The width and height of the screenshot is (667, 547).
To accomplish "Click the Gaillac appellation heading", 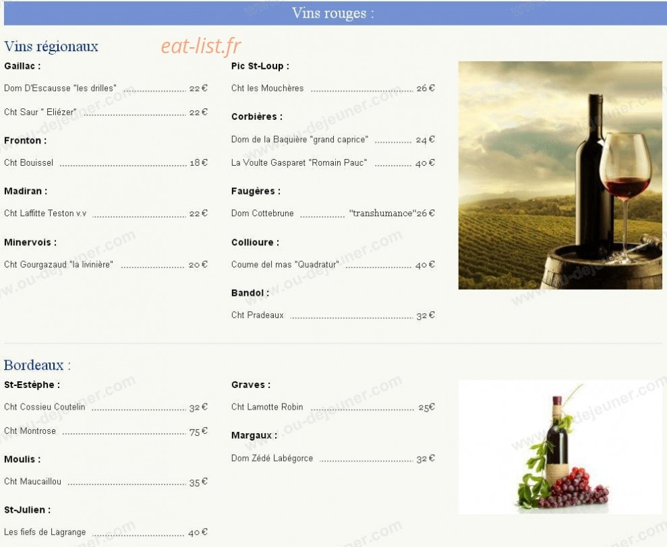I will (22, 66).
